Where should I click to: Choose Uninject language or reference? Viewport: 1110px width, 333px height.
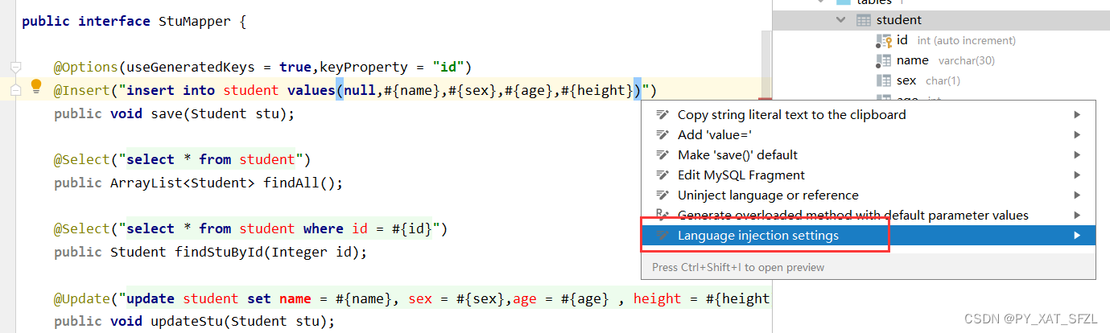tap(869, 195)
